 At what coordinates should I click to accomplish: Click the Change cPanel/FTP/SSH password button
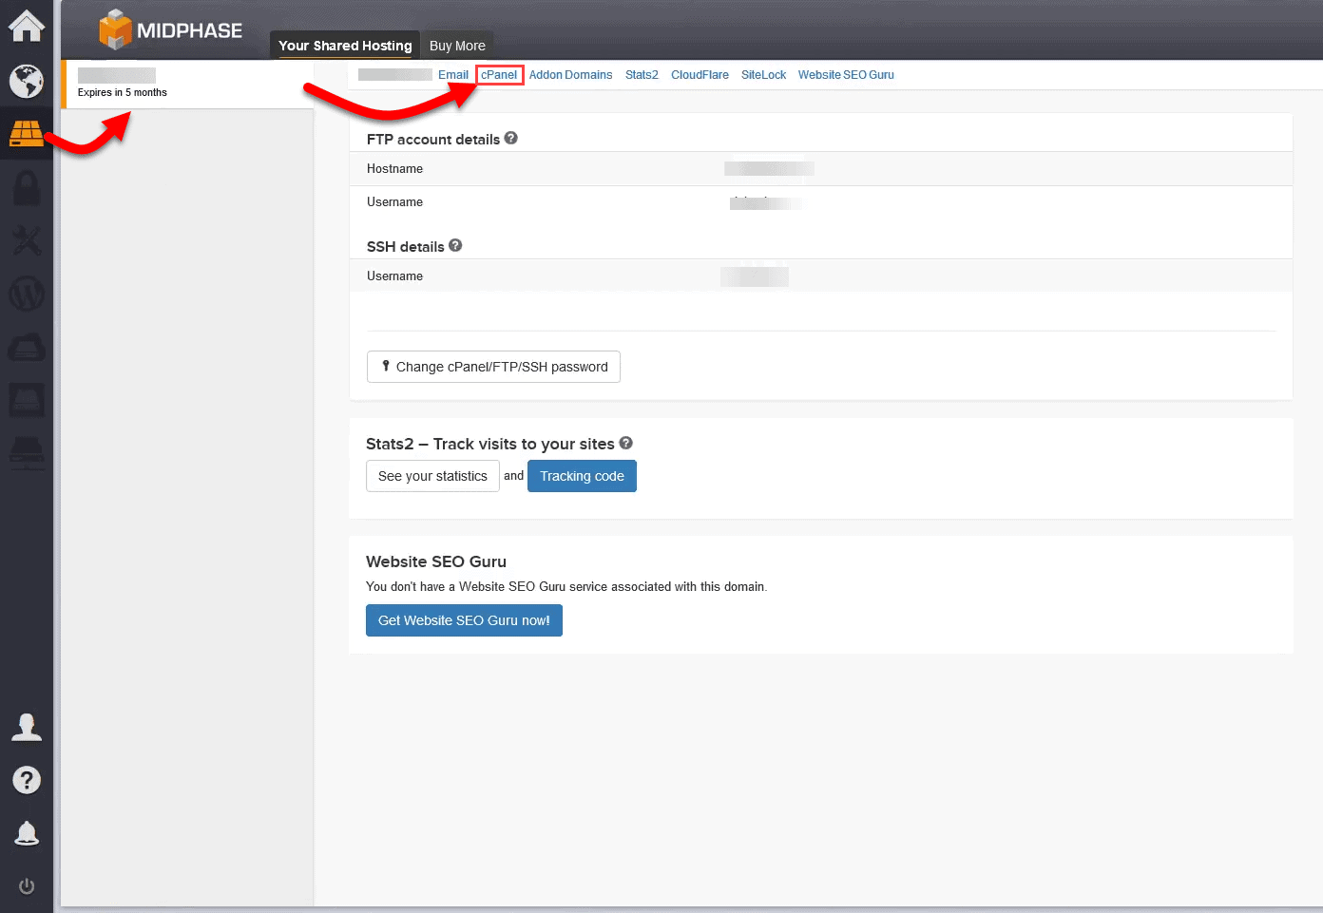493,367
